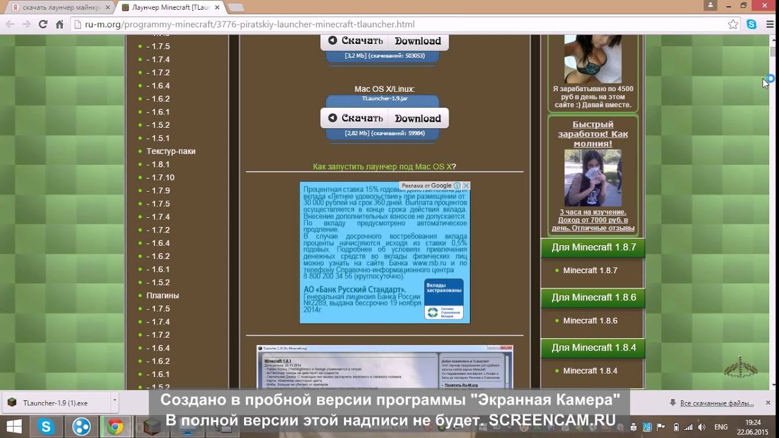Close the downloads bar
This screenshot has height=438, width=779.
click(769, 403)
